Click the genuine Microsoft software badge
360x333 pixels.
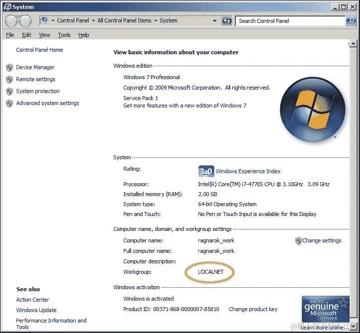(x=326, y=309)
